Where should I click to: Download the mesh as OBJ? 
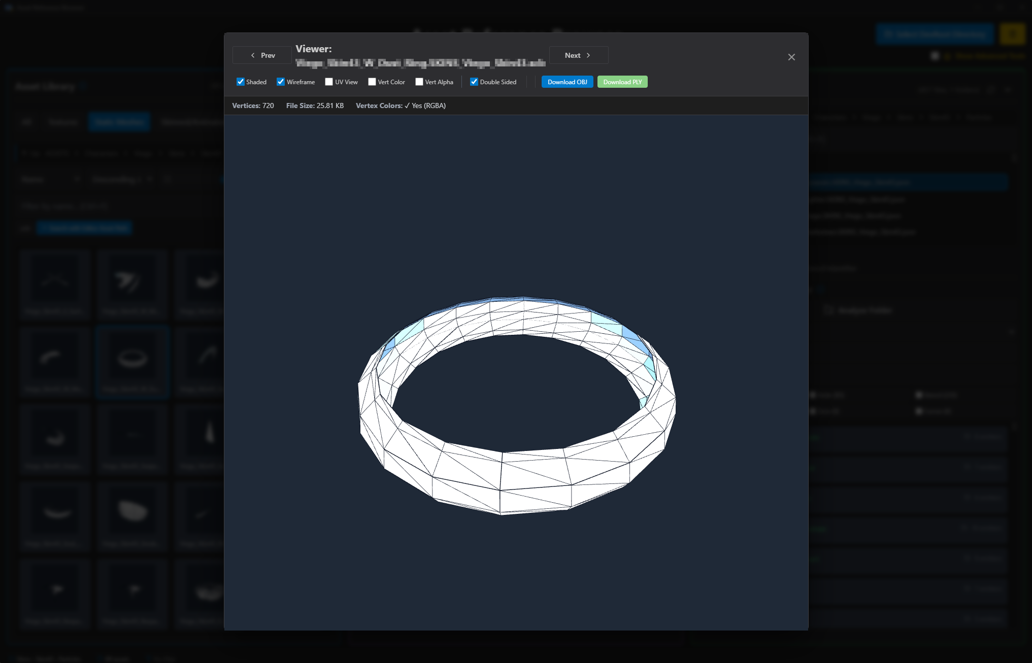coord(567,82)
